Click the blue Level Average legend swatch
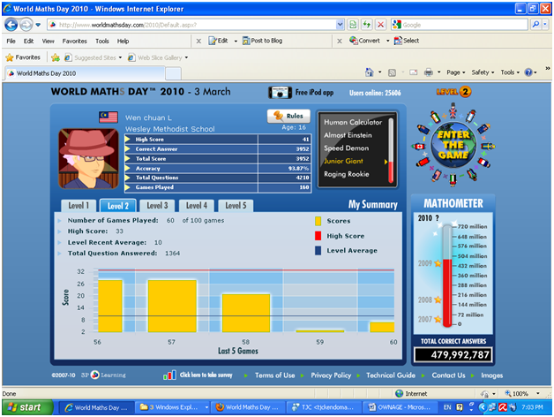Image resolution: width=554 pixels, height=417 pixels. click(x=318, y=251)
